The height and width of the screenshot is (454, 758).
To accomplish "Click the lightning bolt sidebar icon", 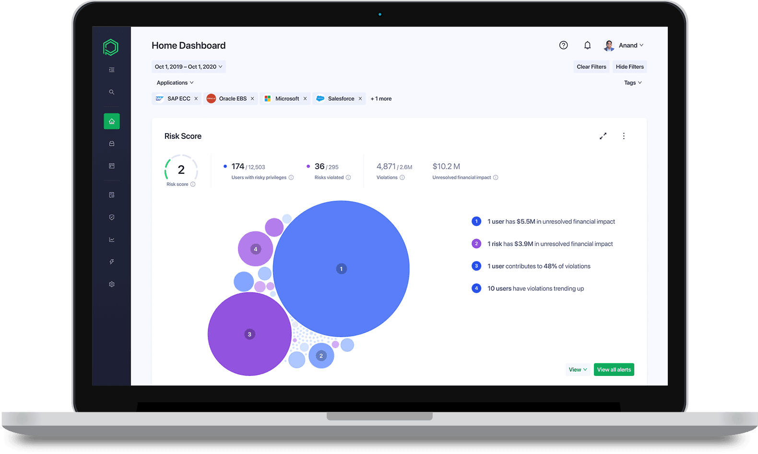I will click(111, 262).
